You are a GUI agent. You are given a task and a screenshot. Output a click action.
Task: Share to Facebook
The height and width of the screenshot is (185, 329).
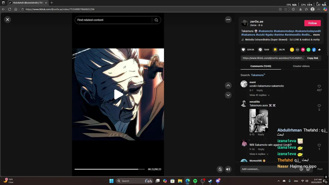coord(314,50)
